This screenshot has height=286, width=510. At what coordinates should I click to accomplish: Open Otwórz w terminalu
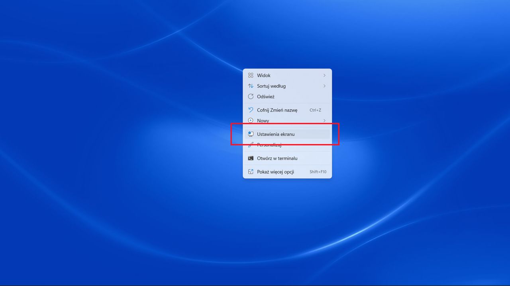(x=277, y=158)
